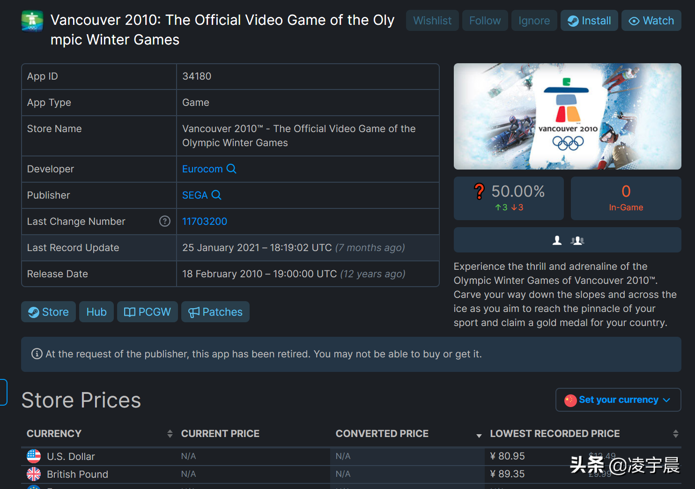Image resolution: width=695 pixels, height=489 pixels.
Task: Install the game via Steam
Action: (x=589, y=21)
